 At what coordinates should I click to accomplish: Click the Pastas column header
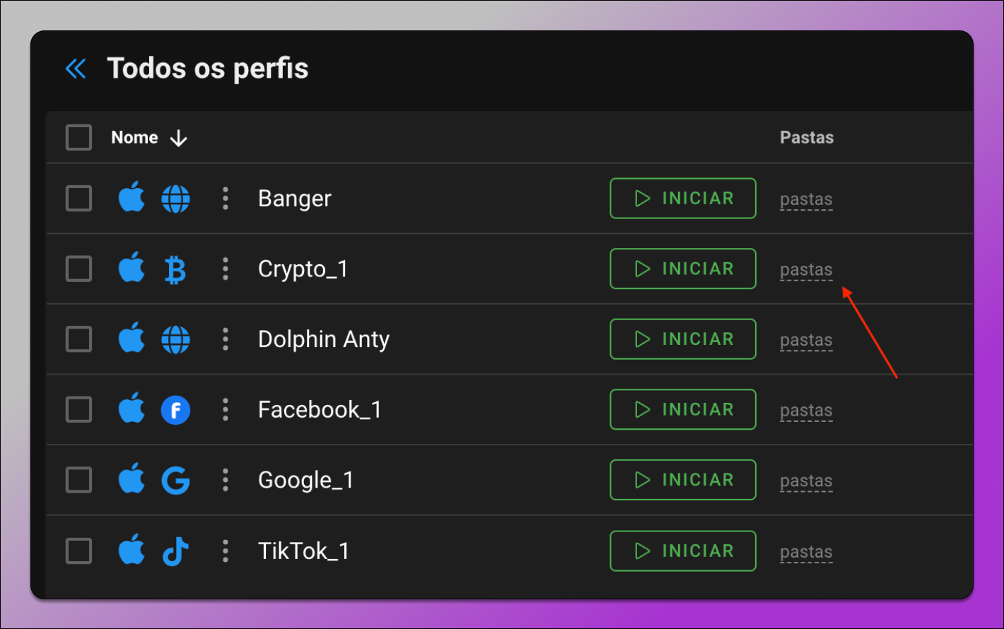pos(807,137)
